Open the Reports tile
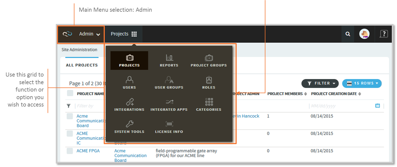This screenshot has width=397, height=167. coord(169,60)
